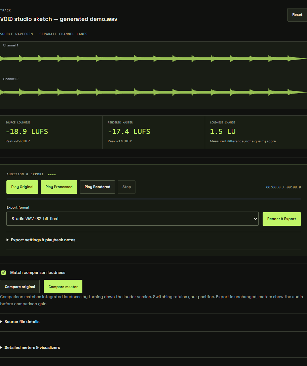Click 'Measured difference, not a quality score'
This screenshot has width=307, height=366.
coord(243,141)
